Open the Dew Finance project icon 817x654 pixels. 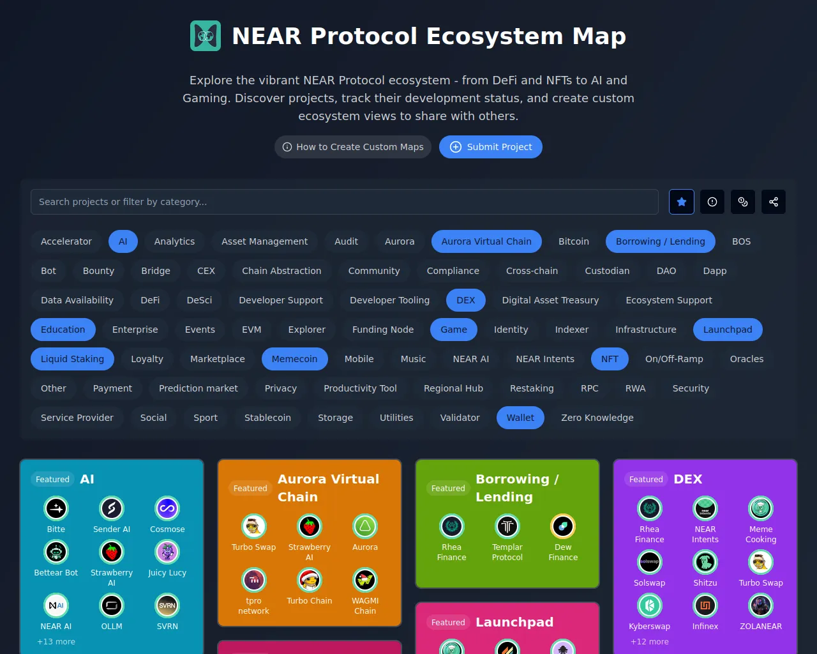tap(563, 526)
